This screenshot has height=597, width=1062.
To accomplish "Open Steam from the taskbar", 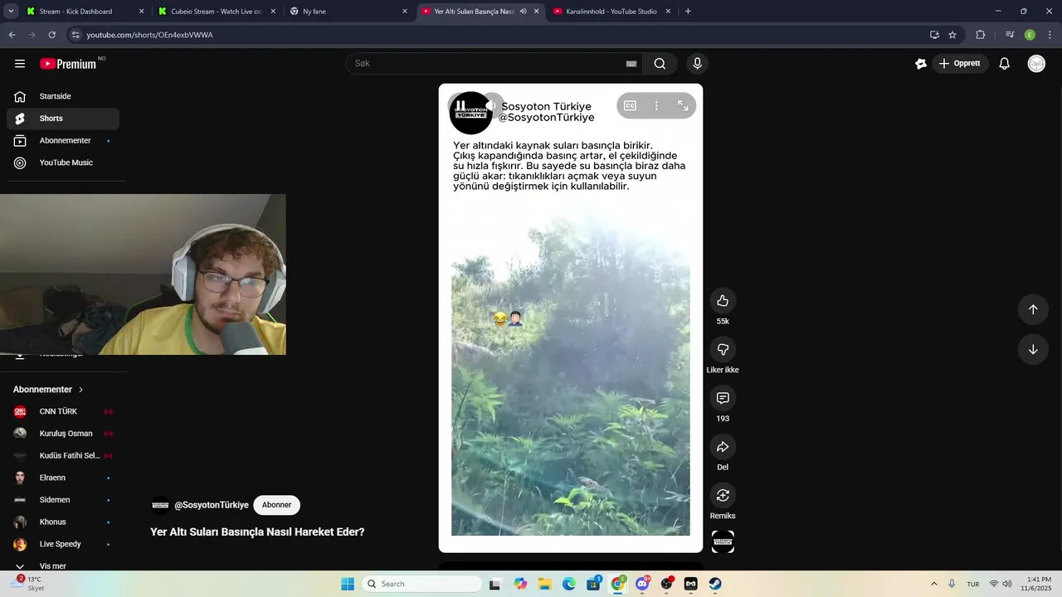I will [715, 584].
